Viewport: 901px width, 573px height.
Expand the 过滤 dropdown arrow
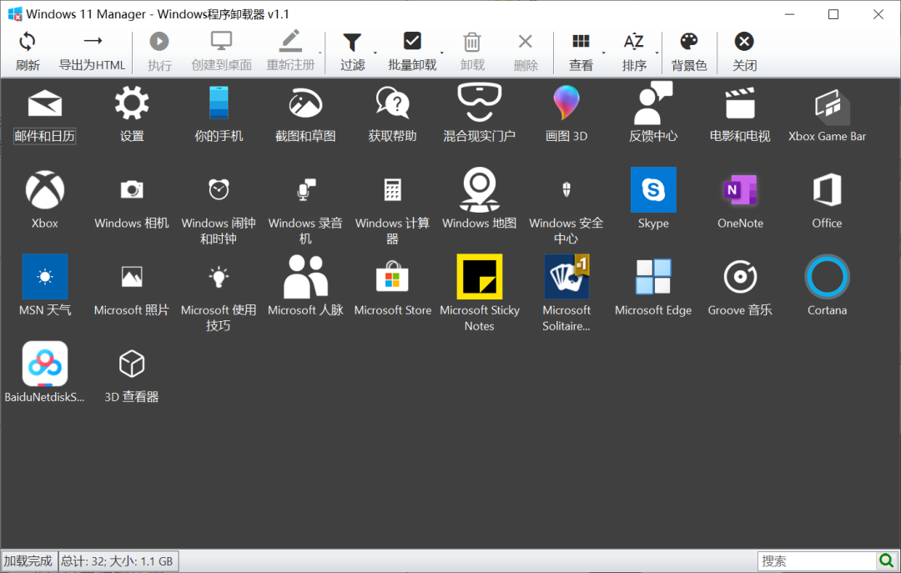point(375,53)
